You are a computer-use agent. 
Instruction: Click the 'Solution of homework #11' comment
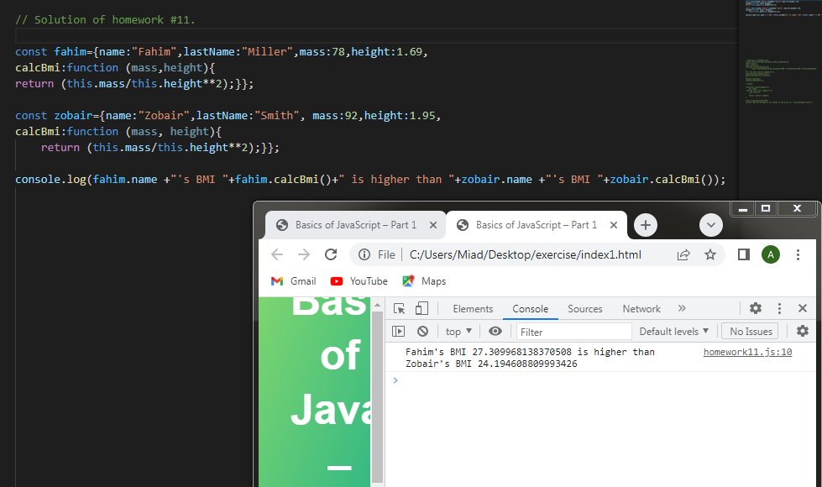coord(105,20)
